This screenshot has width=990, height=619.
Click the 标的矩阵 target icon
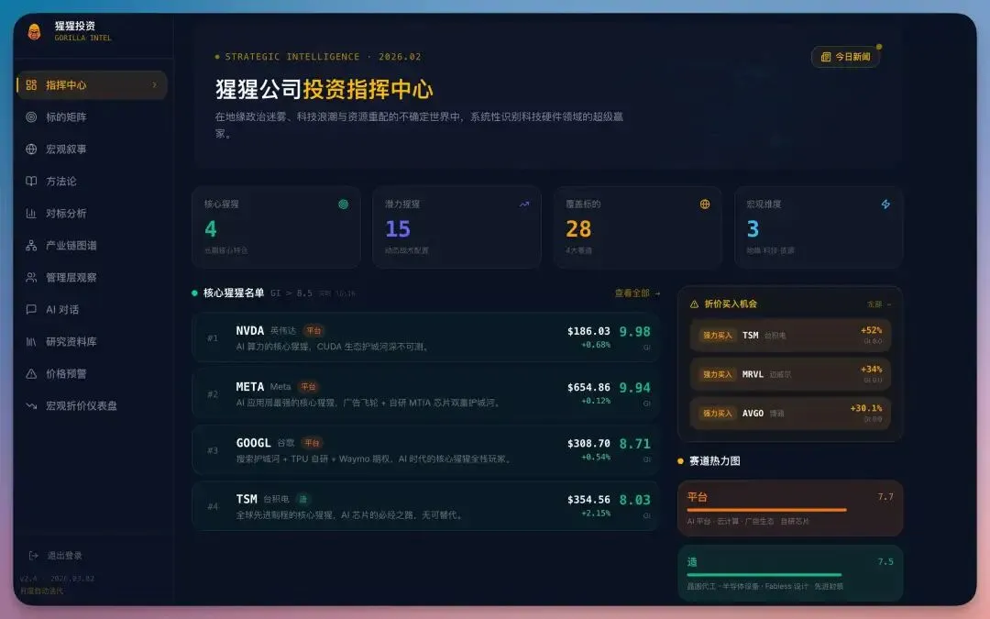(x=31, y=116)
